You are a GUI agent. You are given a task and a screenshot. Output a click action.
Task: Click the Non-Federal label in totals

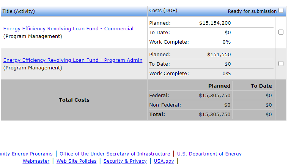click(165, 105)
